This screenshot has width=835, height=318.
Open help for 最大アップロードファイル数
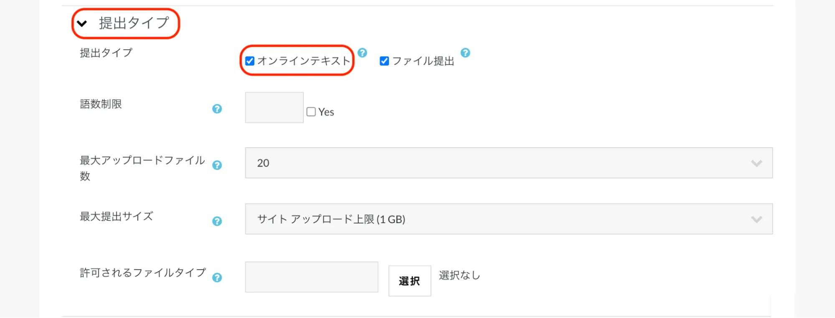217,165
